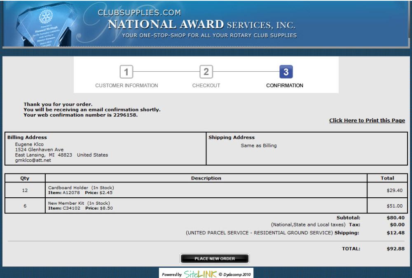Click the $51.00 line total

394,206
